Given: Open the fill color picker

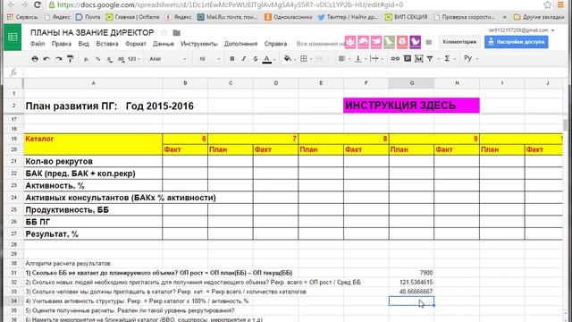Looking at the screenshot, I should click(288, 59).
